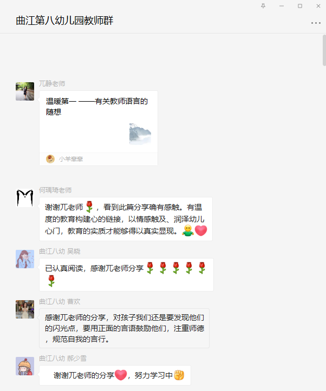Click 郝少雪's 努力学习中 message
This screenshot has height=391, width=326.
pos(115,375)
